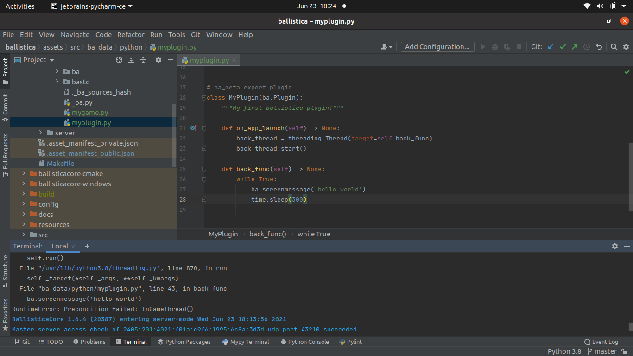The height and width of the screenshot is (356, 633).
Task: Push commits with the green arrow icon
Action: (574, 46)
